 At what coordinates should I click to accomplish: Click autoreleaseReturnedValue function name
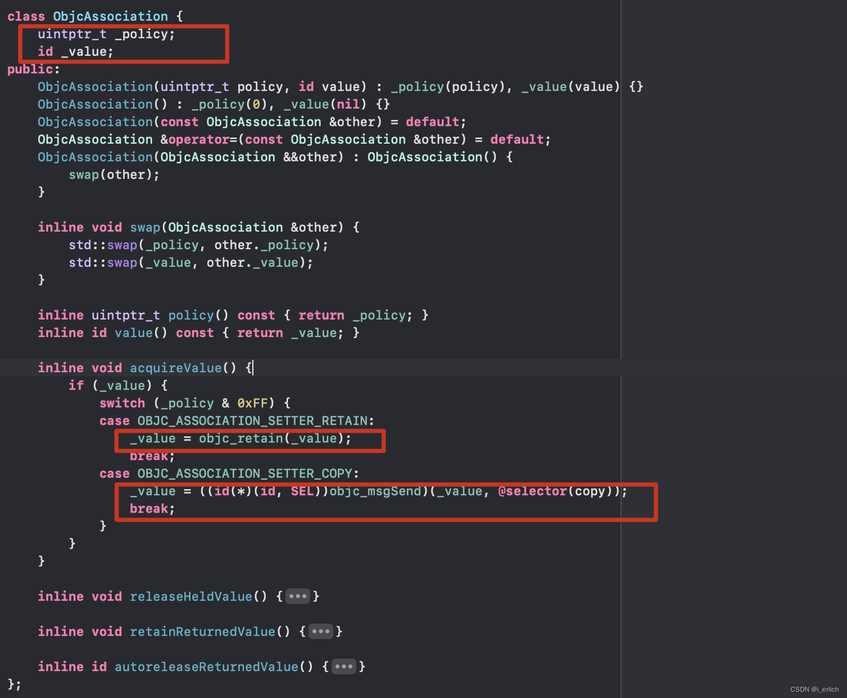pos(206,667)
